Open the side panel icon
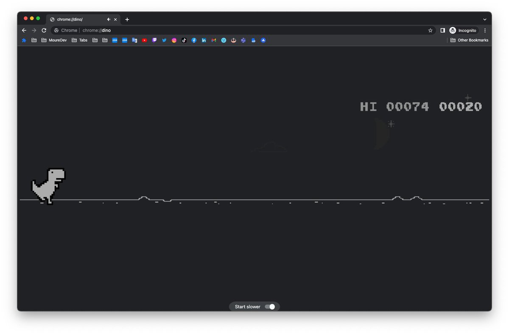Viewport: 509px width, 334px height. (x=443, y=31)
